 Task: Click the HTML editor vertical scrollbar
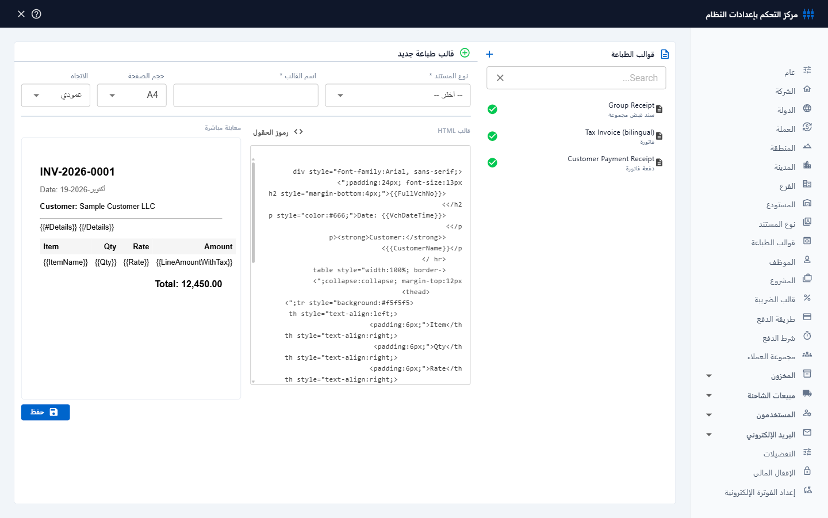(253, 213)
